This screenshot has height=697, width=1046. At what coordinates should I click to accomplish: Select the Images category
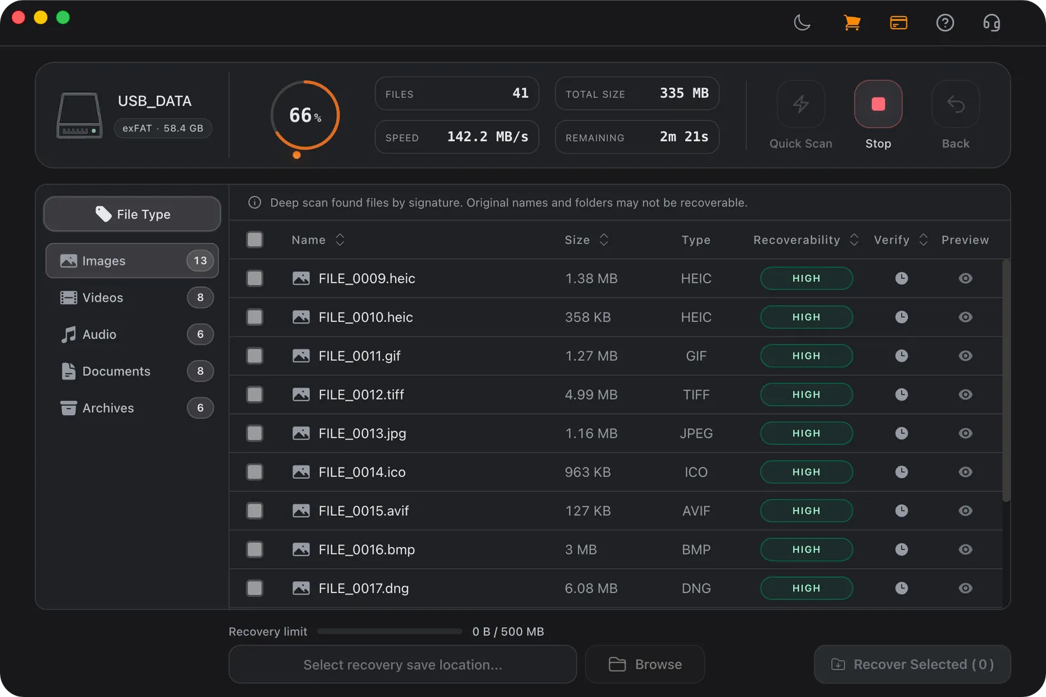pos(132,261)
